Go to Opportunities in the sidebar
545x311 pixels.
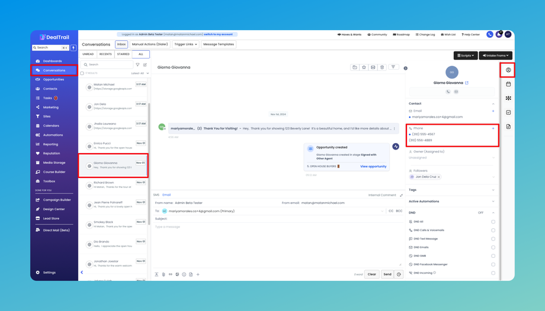point(53,79)
